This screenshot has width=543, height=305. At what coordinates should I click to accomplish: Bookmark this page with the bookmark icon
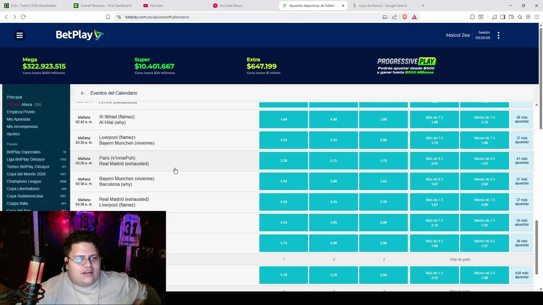(x=108, y=17)
